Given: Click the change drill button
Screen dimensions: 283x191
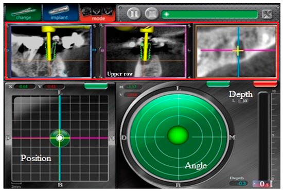Looking at the screenshot, I should [24, 13].
